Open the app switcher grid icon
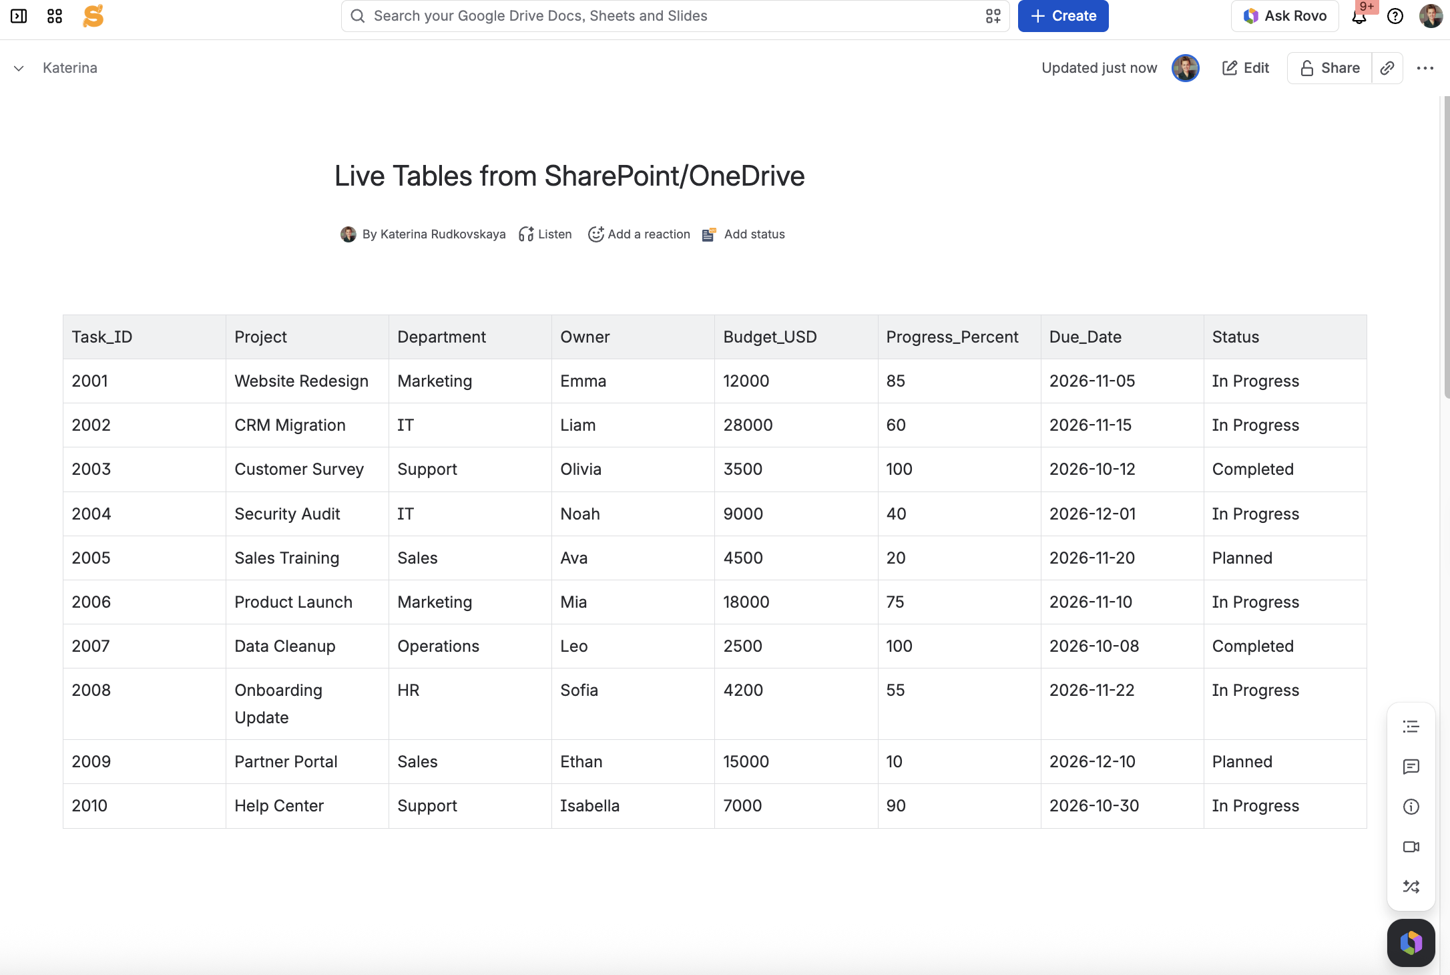This screenshot has width=1450, height=975. tap(55, 16)
